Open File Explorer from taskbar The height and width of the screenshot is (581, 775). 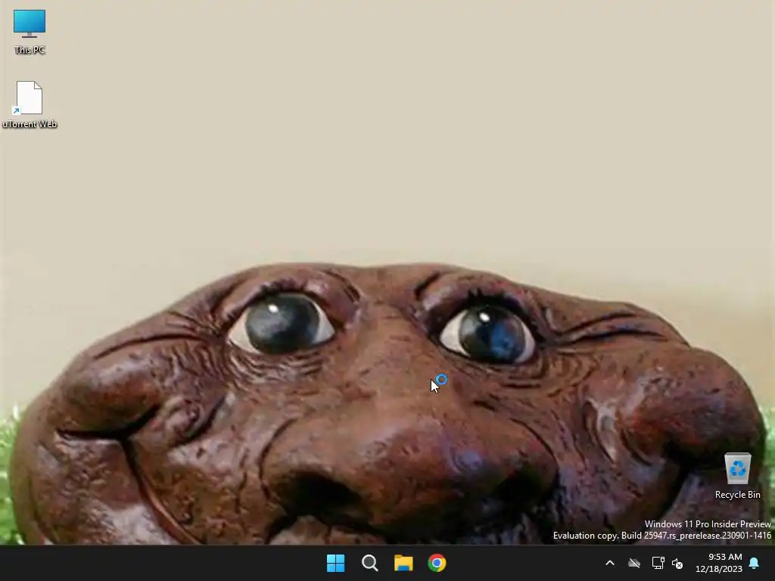click(403, 563)
